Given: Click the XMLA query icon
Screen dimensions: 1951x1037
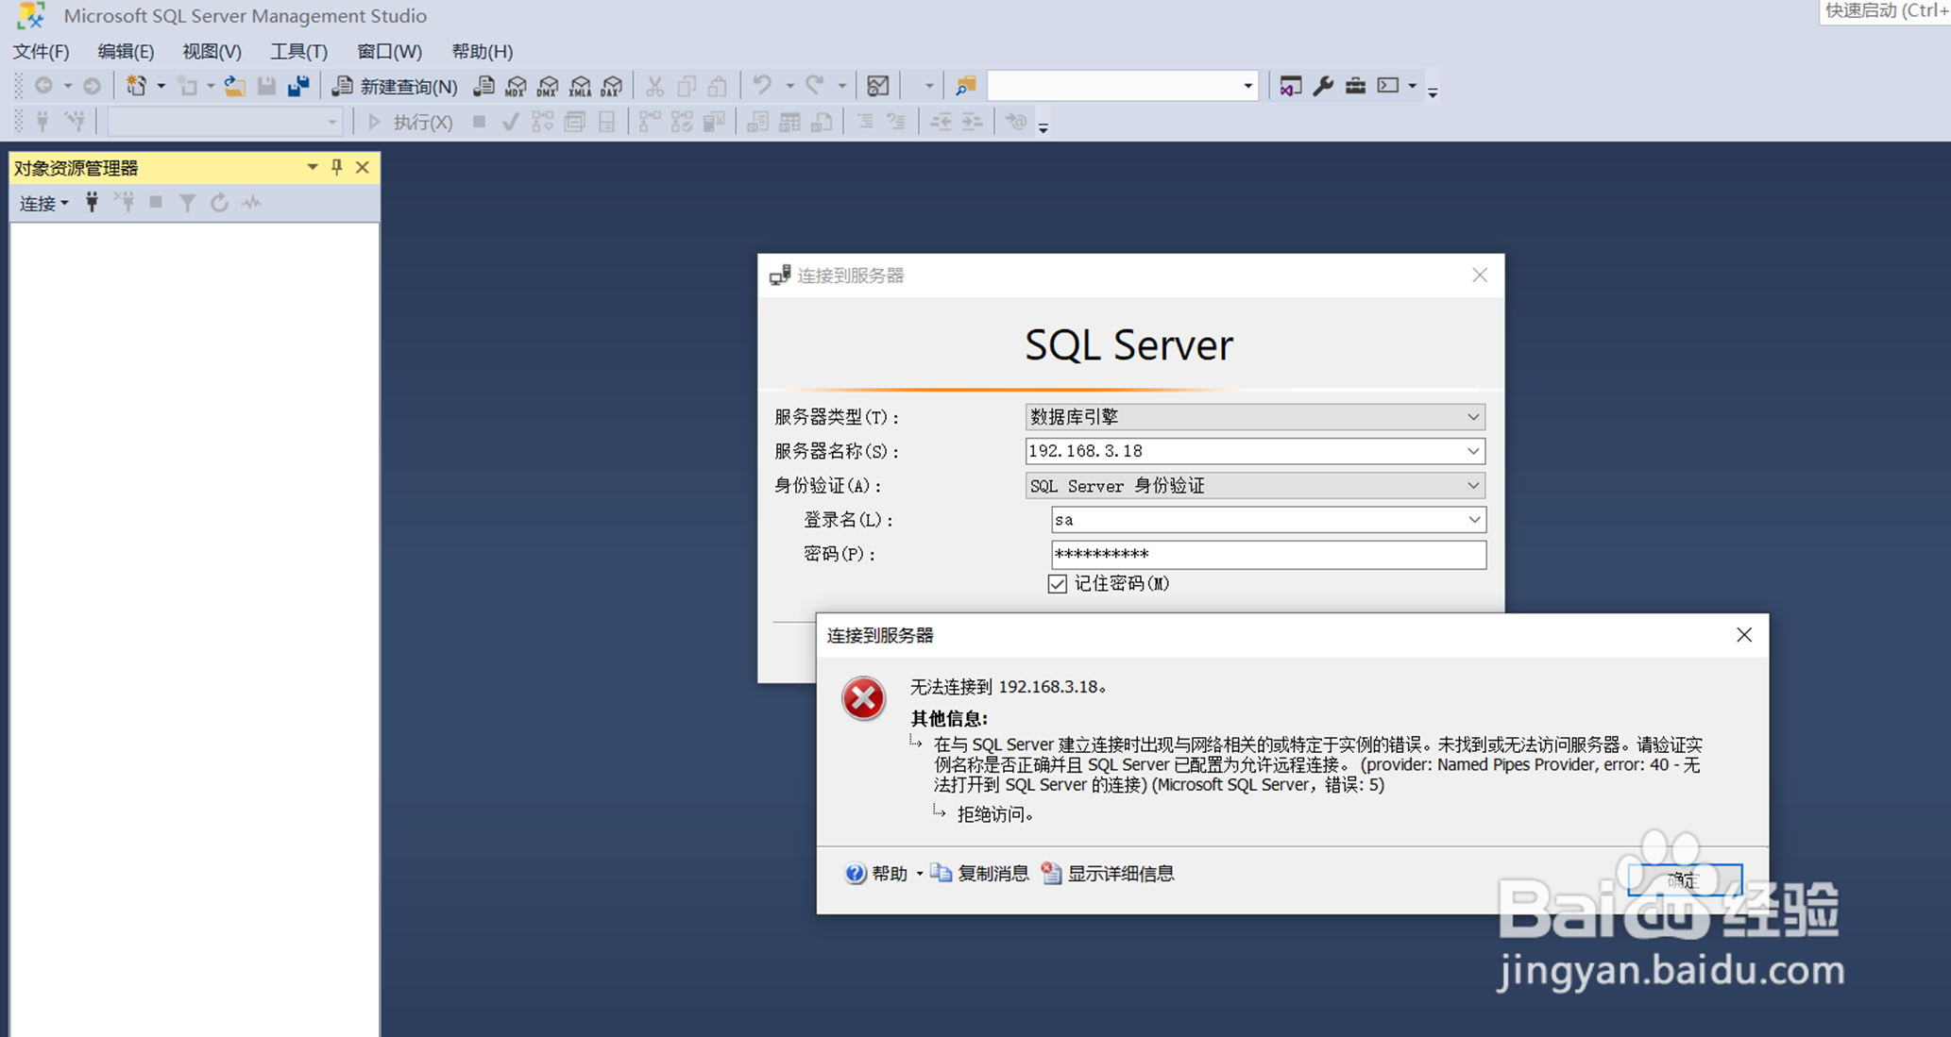Looking at the screenshot, I should [x=580, y=87].
